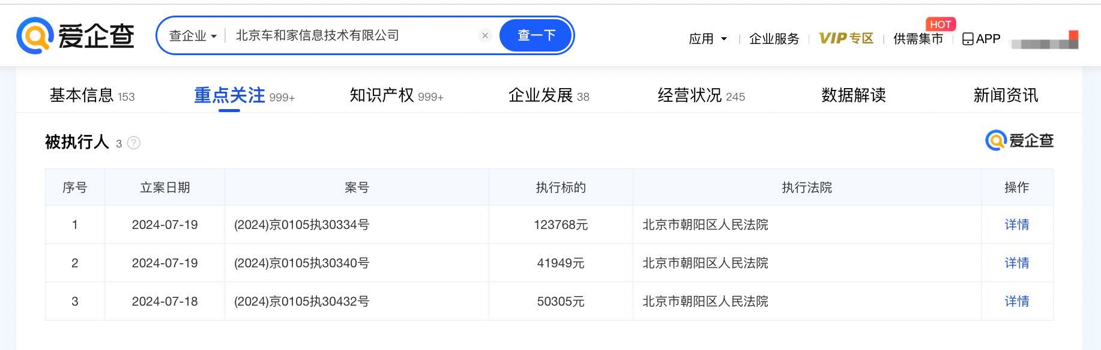Click the amount 123768元
This screenshot has height=350, width=1101.
click(x=561, y=225)
